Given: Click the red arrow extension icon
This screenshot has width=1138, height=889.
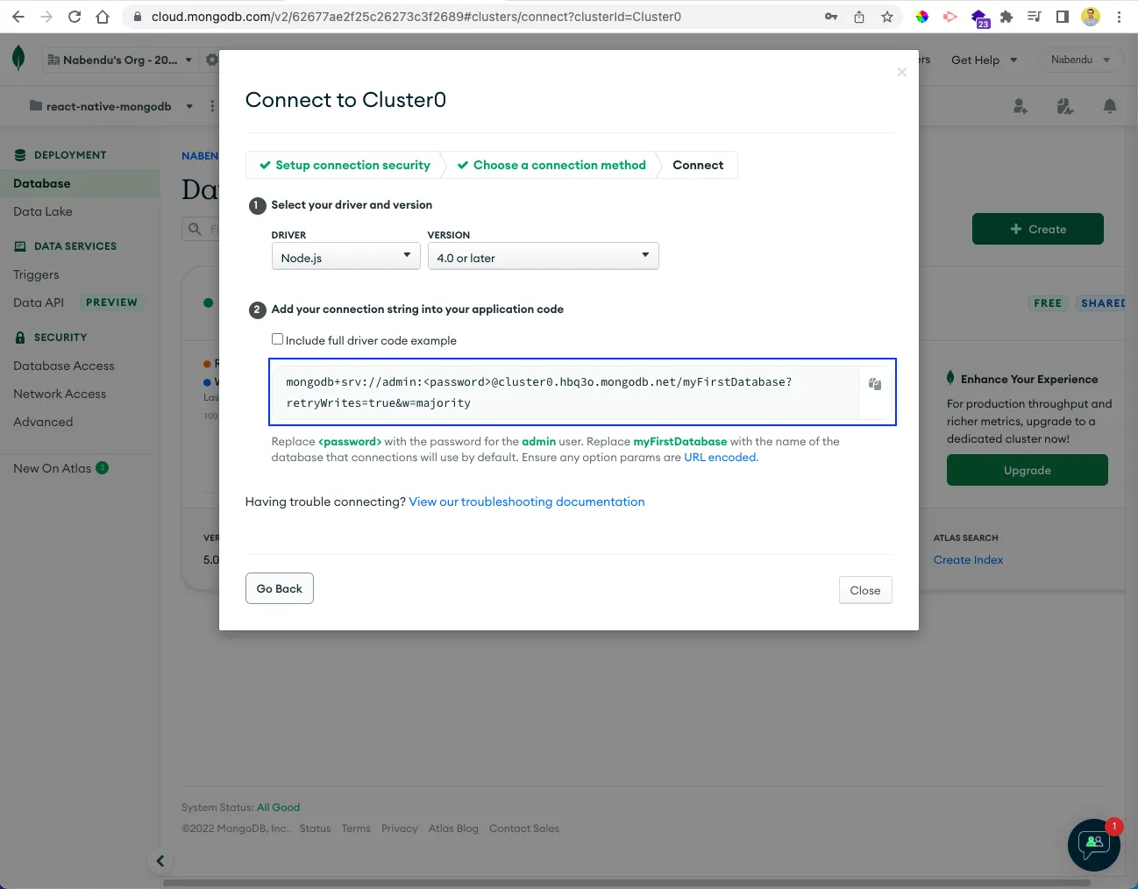Looking at the screenshot, I should (x=950, y=17).
